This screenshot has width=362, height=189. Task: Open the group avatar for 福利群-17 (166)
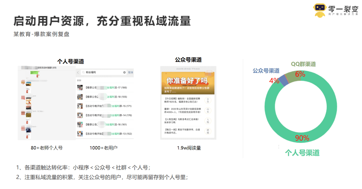[80, 87]
